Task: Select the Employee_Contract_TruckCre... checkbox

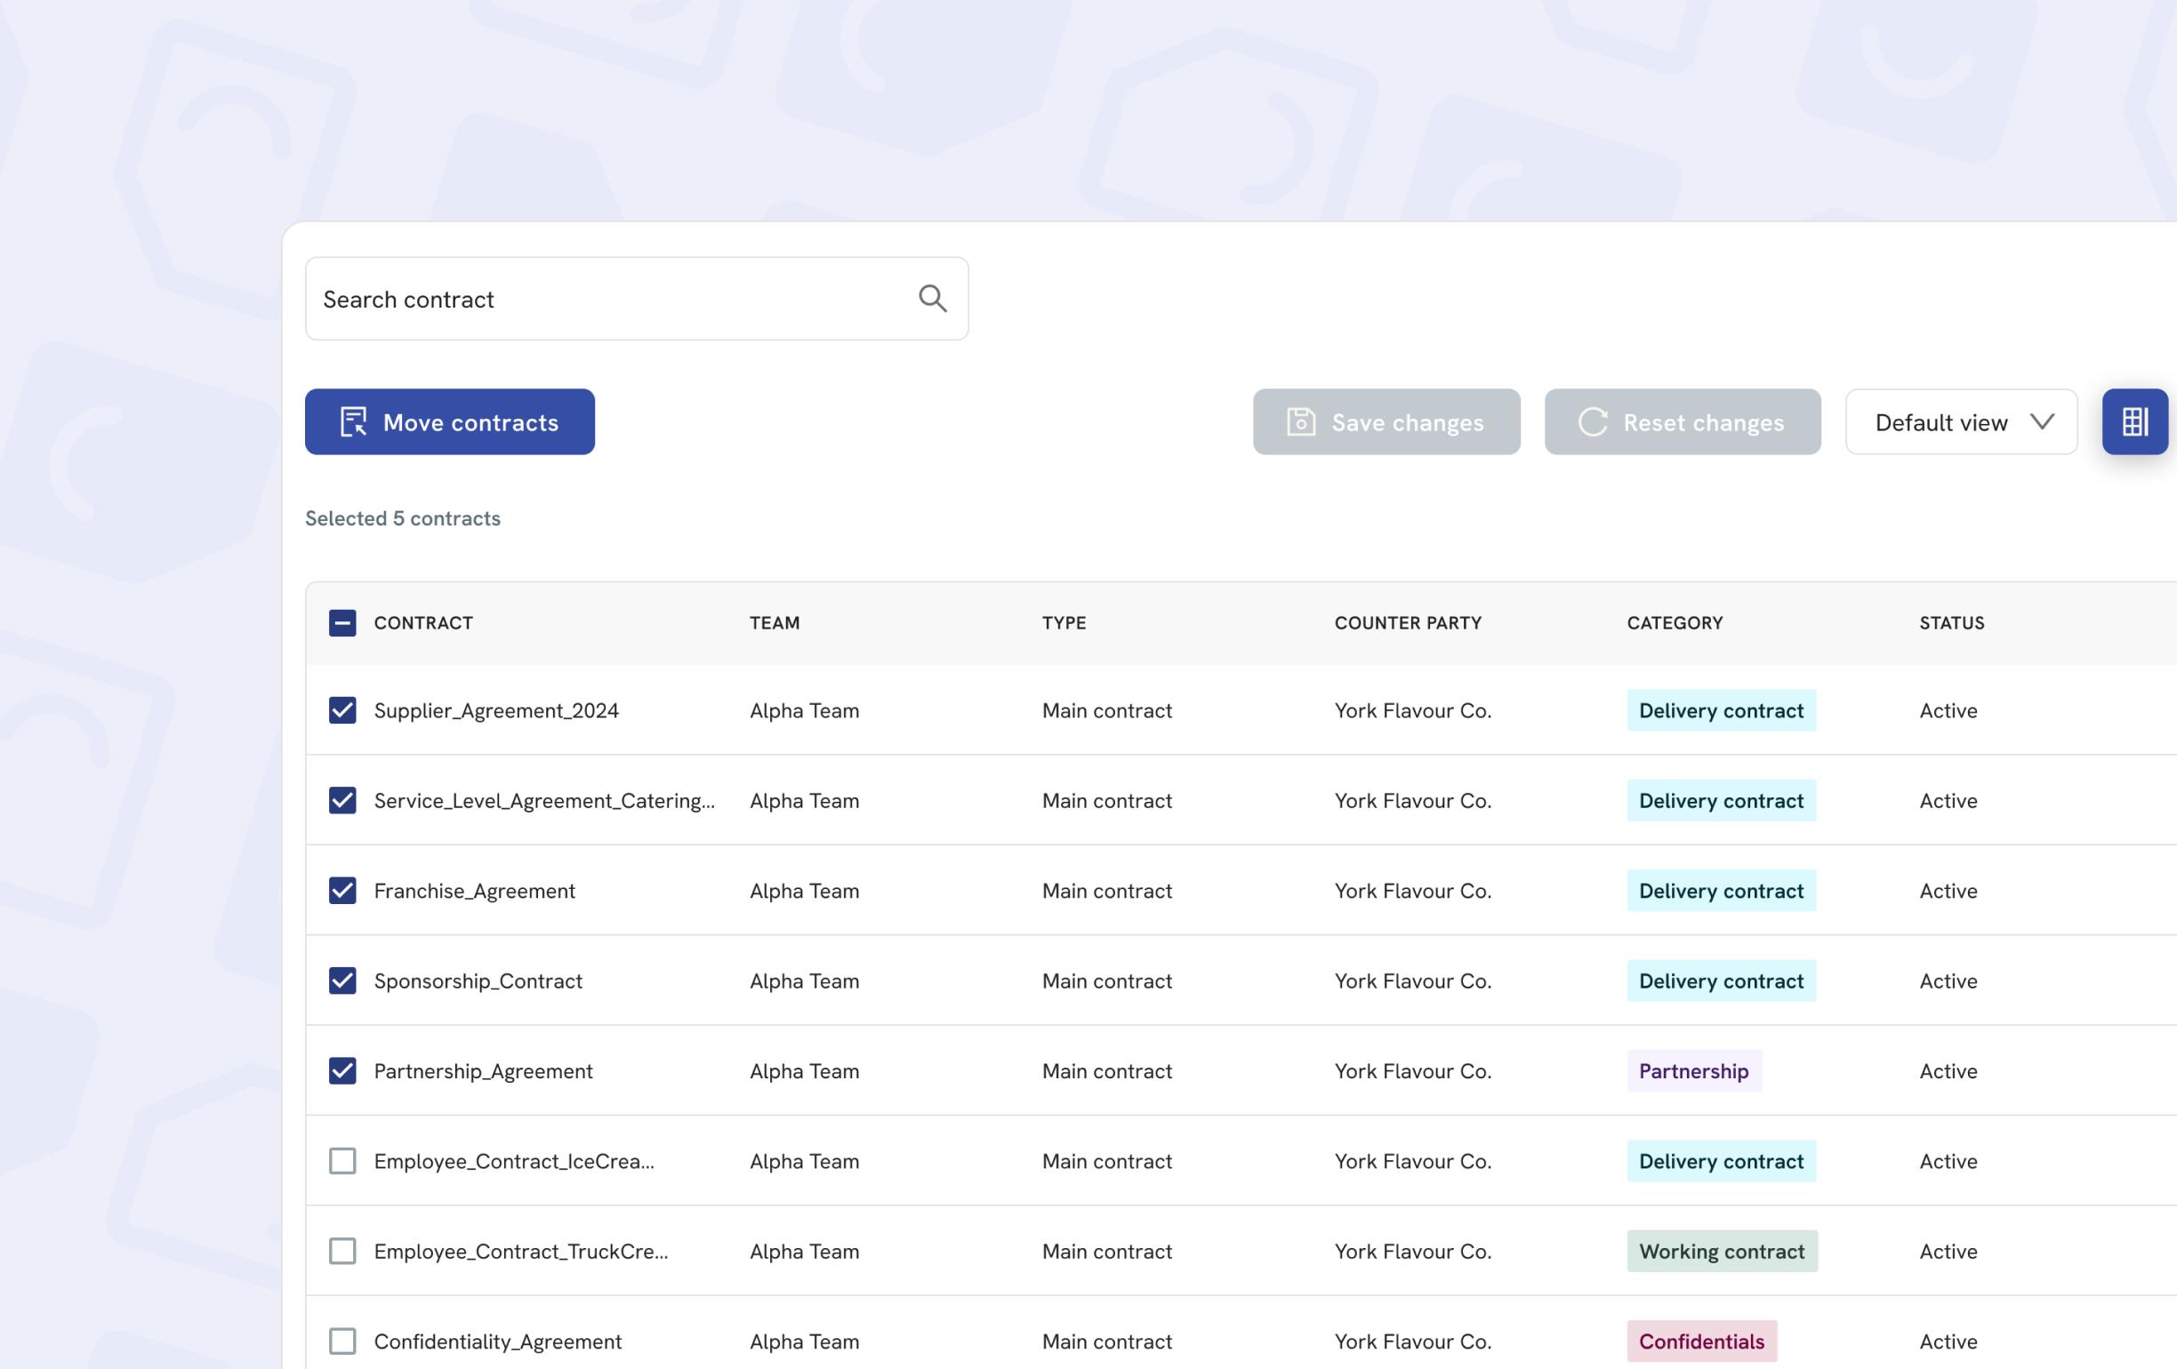Action: [x=341, y=1251]
